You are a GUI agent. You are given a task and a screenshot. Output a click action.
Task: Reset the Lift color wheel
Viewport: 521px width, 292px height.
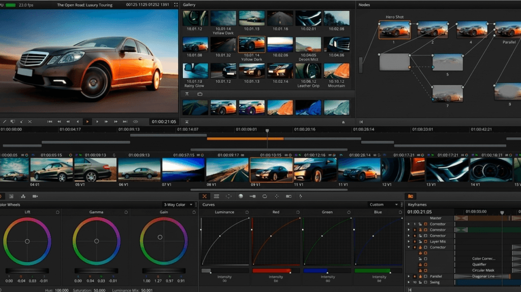57,212
